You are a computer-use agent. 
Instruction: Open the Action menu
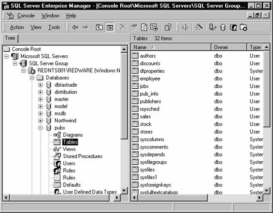pos(17,27)
